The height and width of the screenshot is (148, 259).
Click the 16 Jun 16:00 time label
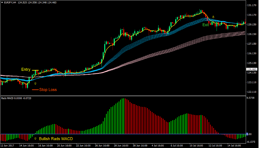point(45,146)
